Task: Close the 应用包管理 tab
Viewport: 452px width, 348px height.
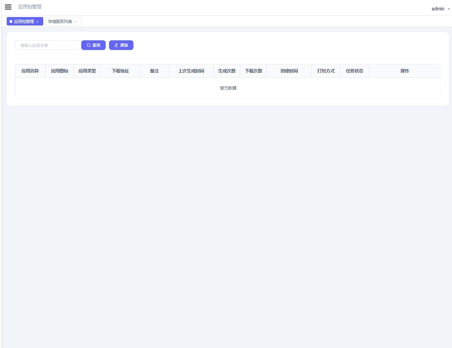Action: point(37,22)
